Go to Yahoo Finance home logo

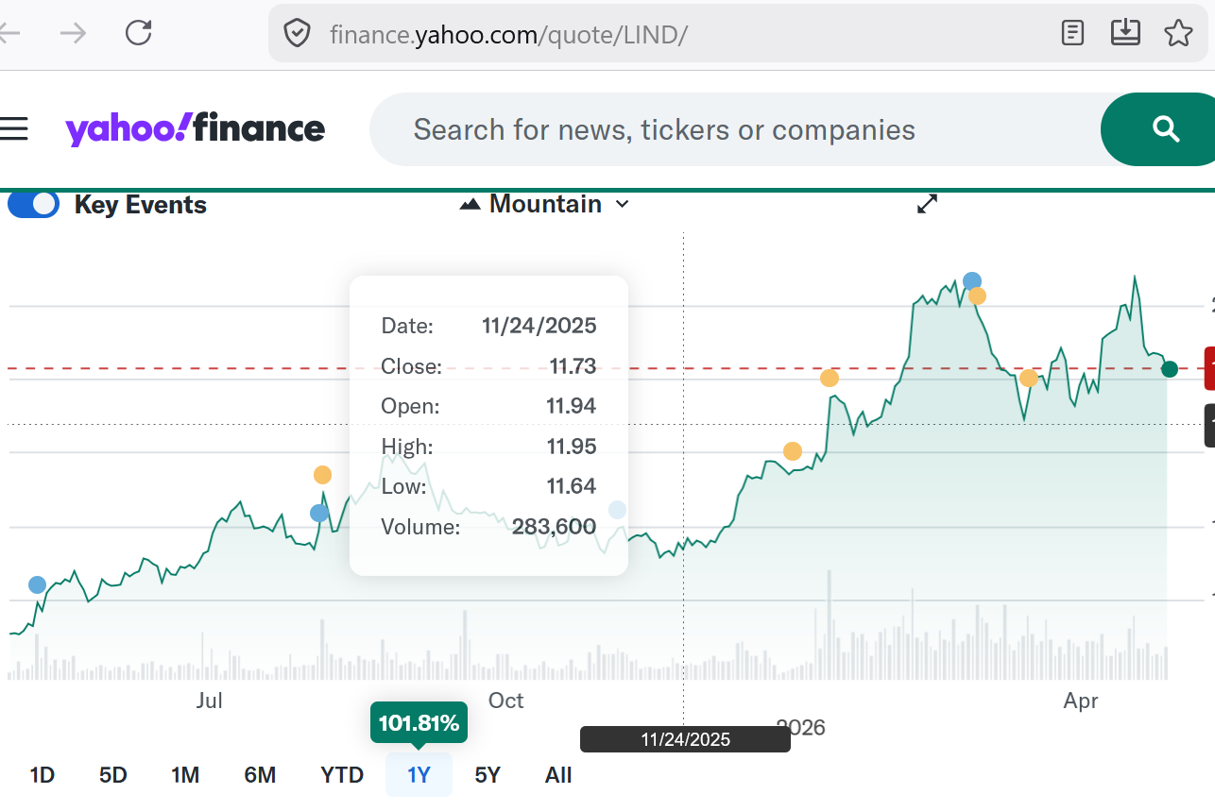[195, 129]
